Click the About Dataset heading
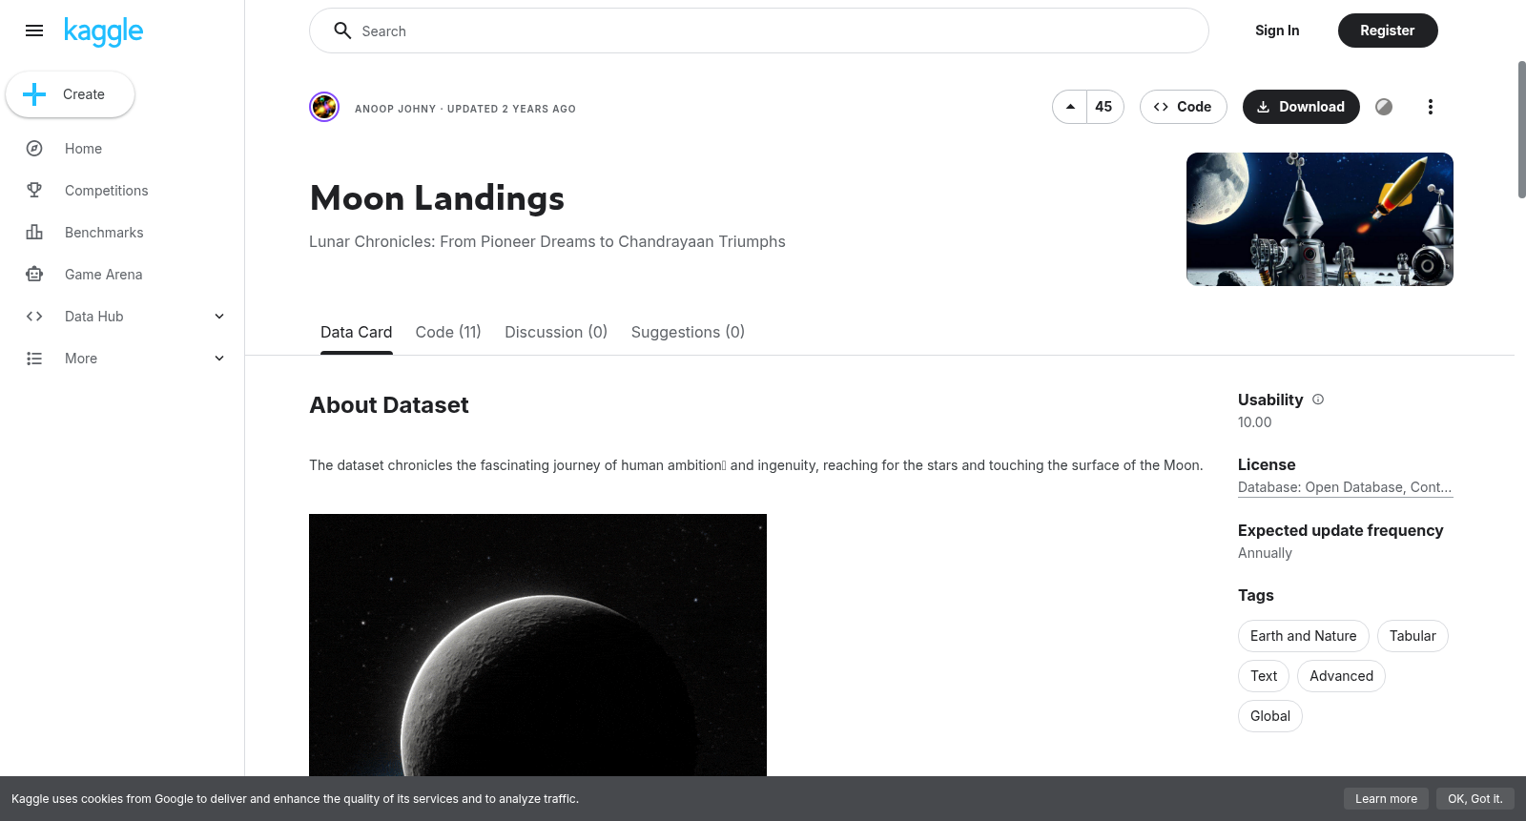This screenshot has width=1526, height=821. [x=389, y=405]
